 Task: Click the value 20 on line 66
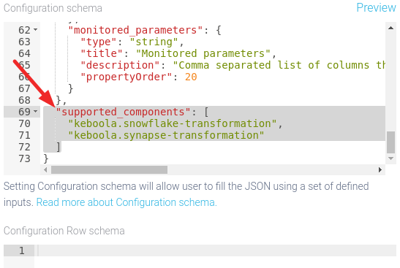[x=191, y=77]
